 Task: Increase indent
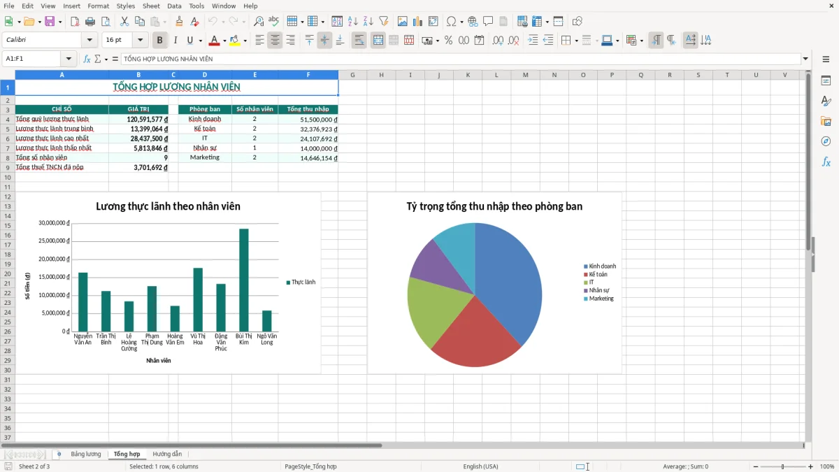[x=533, y=41]
